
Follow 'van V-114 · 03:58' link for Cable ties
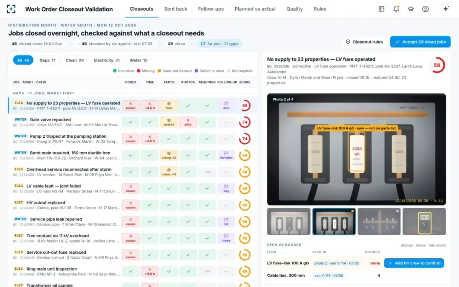(x=329, y=276)
